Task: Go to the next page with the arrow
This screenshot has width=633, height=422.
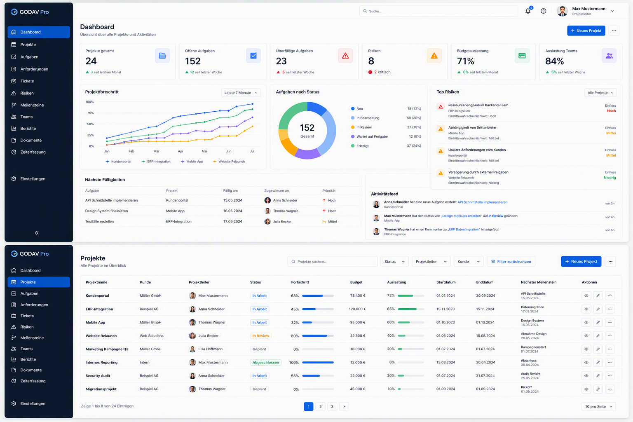Action: point(344,407)
